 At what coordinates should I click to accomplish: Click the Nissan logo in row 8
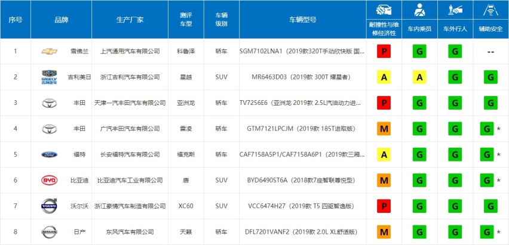[x=50, y=232]
